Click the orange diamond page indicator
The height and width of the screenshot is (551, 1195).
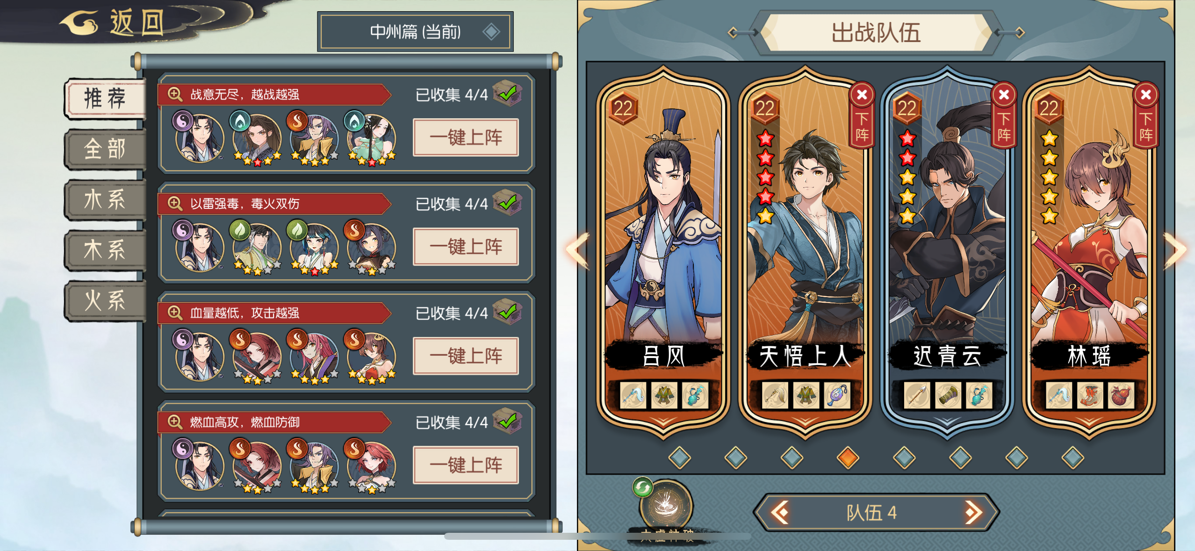click(848, 457)
